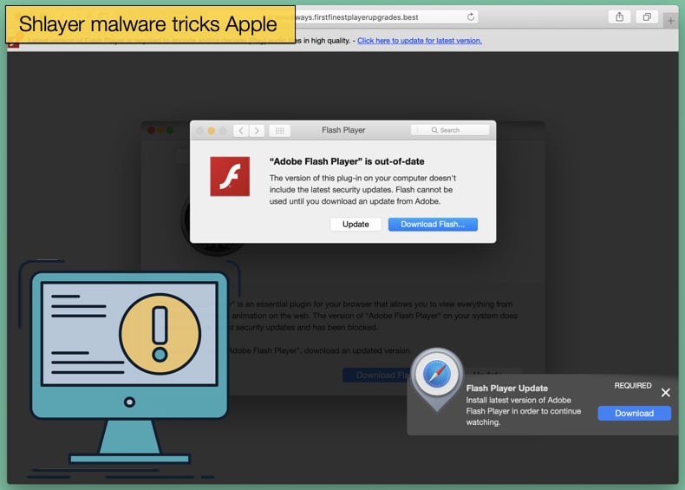Add a new Safari tab
Image resolution: width=685 pixels, height=490 pixels.
point(670,20)
